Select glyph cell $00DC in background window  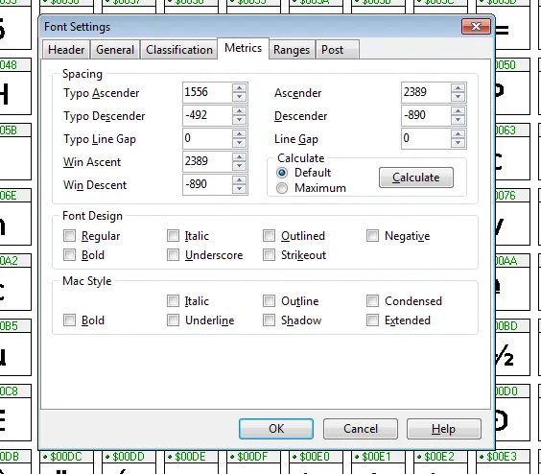pos(66,462)
